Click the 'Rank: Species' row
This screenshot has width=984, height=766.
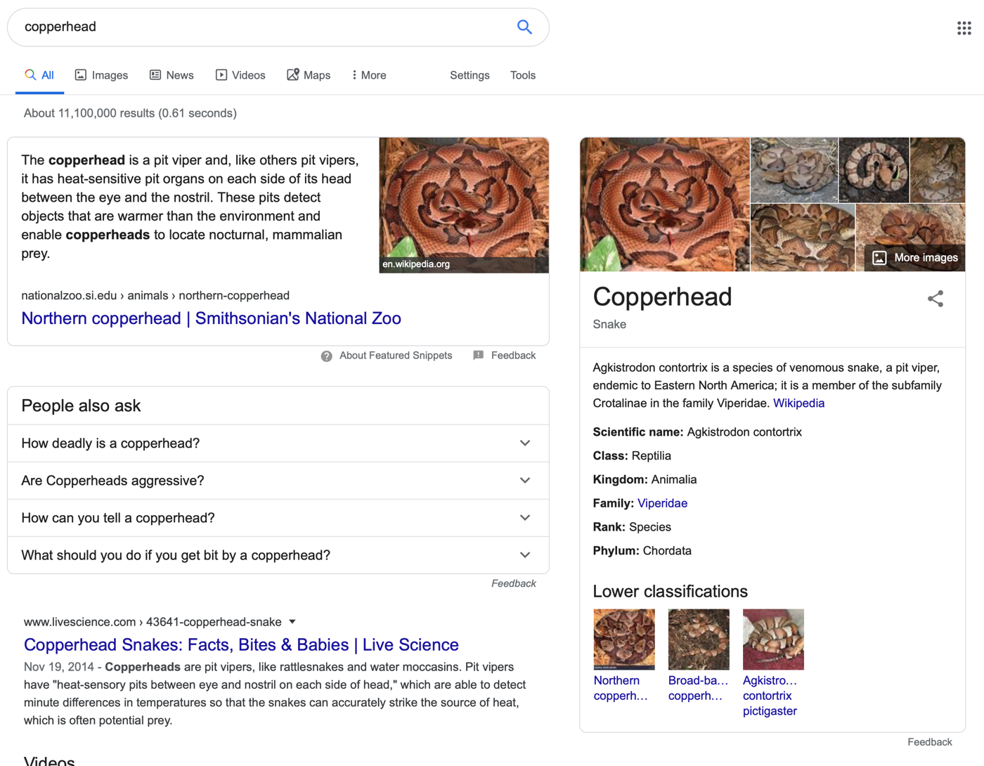pyautogui.click(x=632, y=527)
